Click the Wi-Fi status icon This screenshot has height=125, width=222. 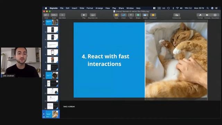[177, 8]
